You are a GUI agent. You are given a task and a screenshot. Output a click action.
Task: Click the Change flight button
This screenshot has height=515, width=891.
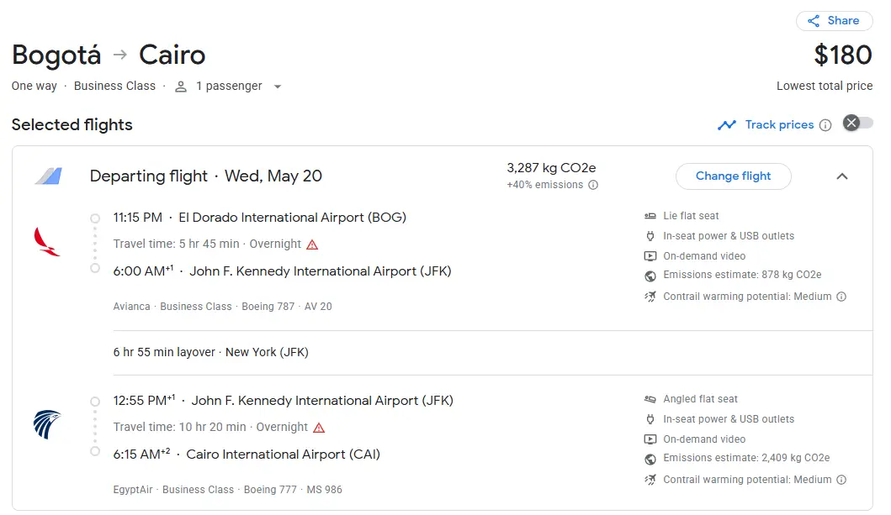733,176
